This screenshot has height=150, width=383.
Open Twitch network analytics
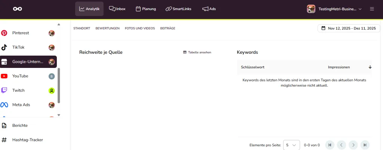point(18,90)
